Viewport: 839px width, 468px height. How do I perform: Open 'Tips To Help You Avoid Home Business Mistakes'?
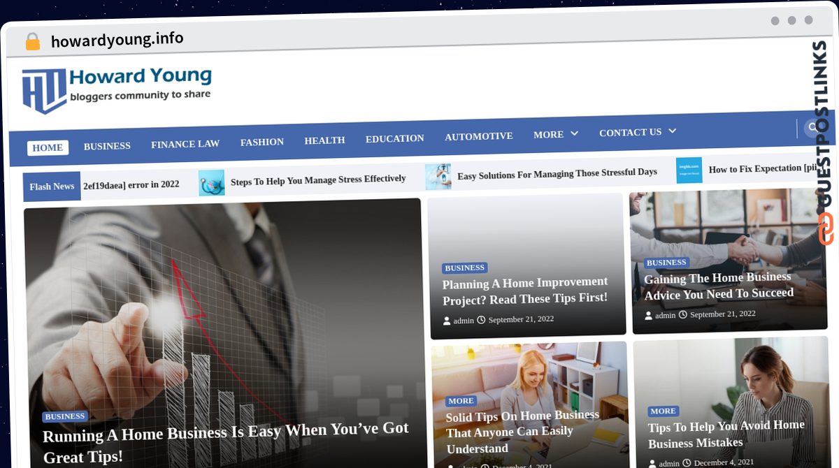point(726,434)
